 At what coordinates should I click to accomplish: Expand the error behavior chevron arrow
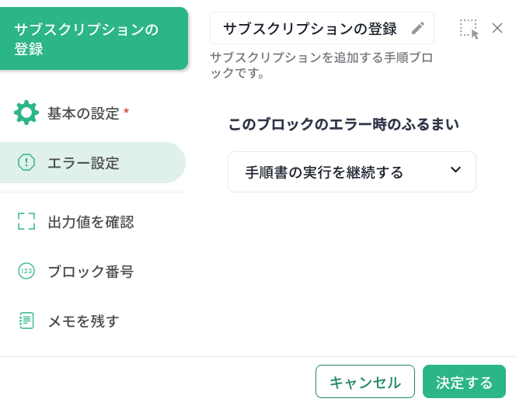[456, 170]
